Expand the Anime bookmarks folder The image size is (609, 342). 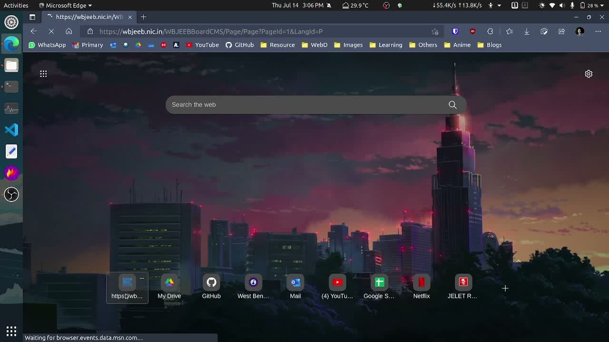pyautogui.click(x=457, y=45)
